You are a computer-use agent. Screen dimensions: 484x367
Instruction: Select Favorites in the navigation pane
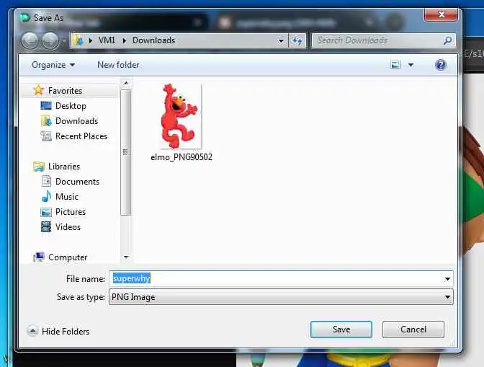(x=65, y=91)
